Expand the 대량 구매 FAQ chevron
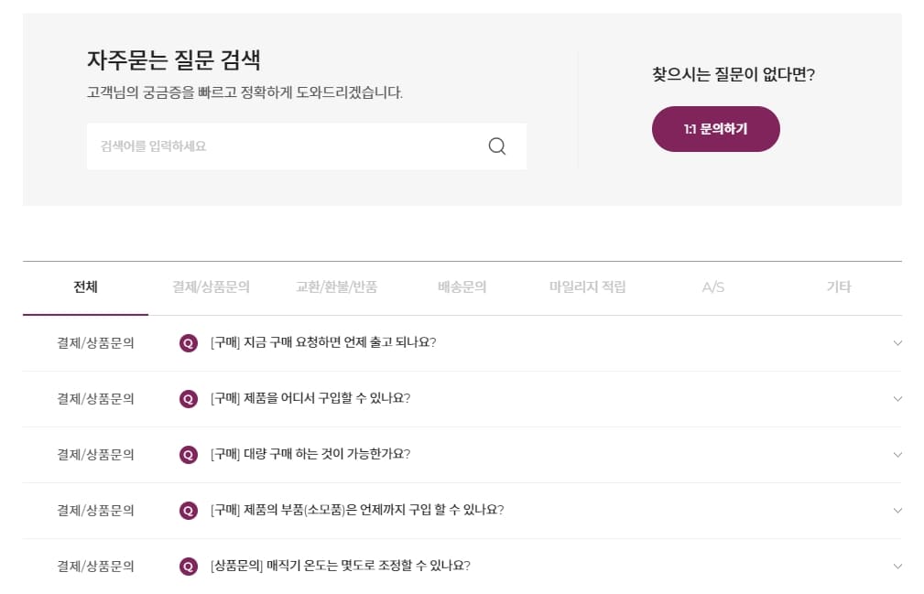 tap(898, 455)
